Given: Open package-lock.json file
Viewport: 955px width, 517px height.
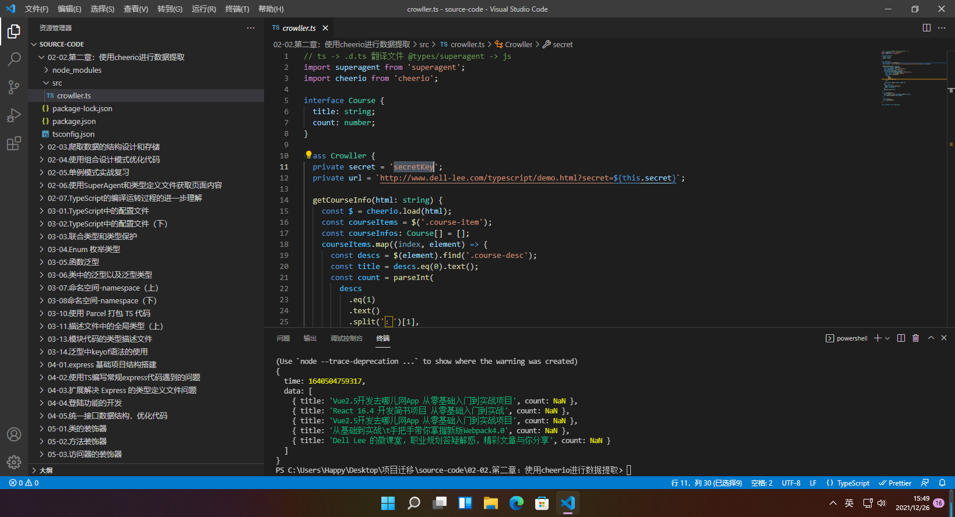Looking at the screenshot, I should click(x=146, y=108).
